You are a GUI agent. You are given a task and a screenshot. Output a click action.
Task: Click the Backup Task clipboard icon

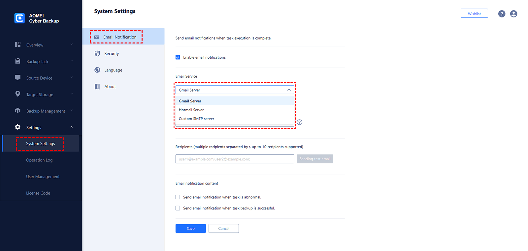18,61
